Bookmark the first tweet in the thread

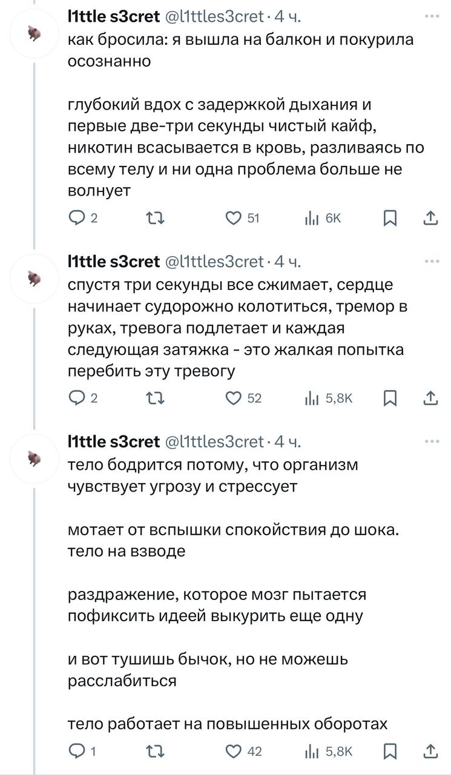(390, 218)
